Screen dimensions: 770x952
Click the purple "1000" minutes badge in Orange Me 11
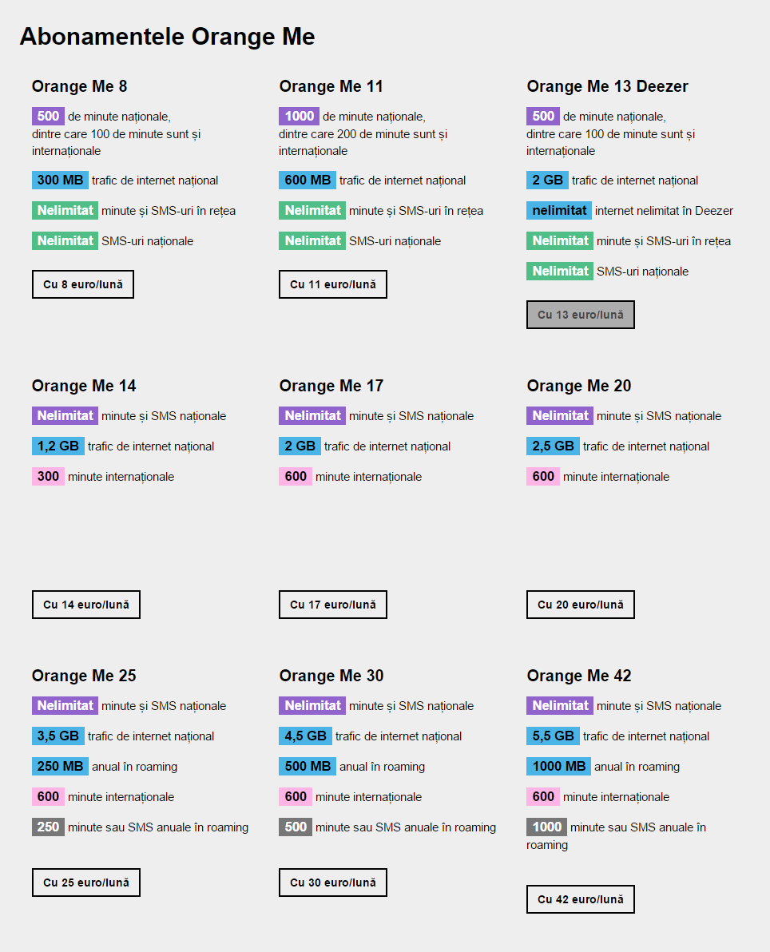[x=299, y=117]
